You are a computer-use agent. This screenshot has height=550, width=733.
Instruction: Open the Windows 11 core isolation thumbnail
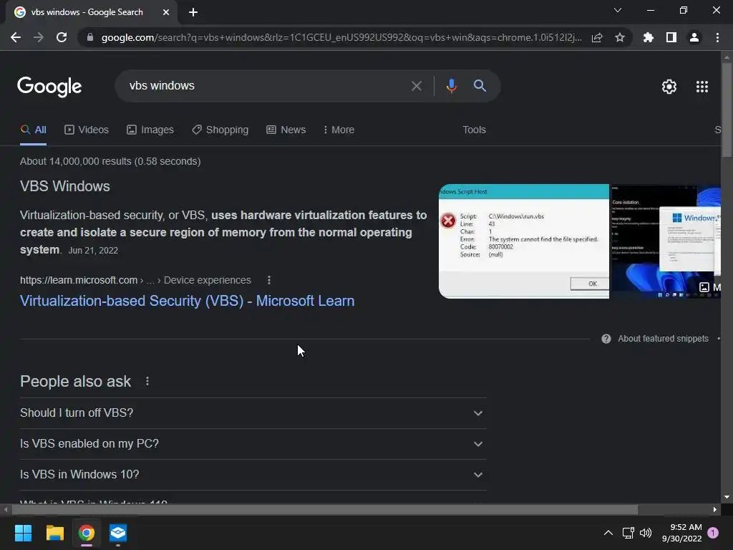pos(666,241)
